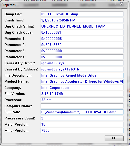Click the 'Bug Check String:' label

pyautogui.click(x=19, y=27)
